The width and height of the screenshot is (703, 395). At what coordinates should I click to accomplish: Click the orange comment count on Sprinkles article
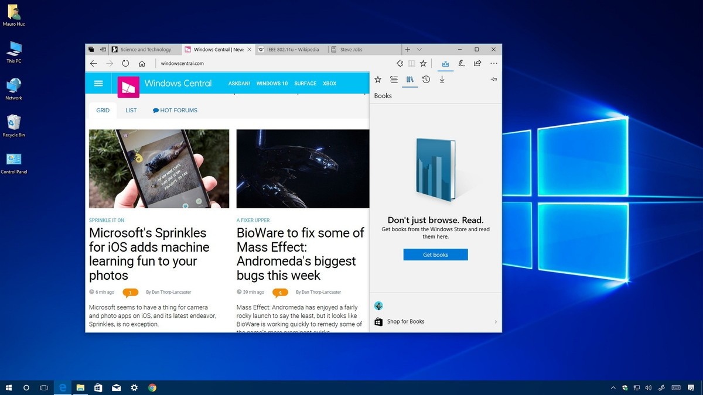tap(130, 291)
